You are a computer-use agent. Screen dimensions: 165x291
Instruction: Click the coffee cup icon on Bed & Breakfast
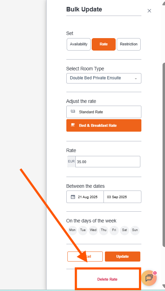click(73, 125)
